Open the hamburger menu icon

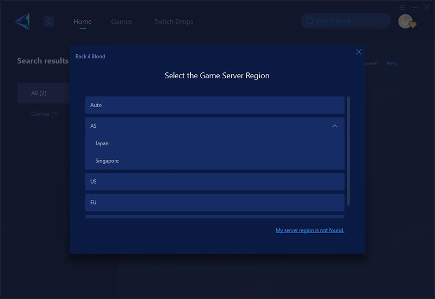(x=402, y=8)
